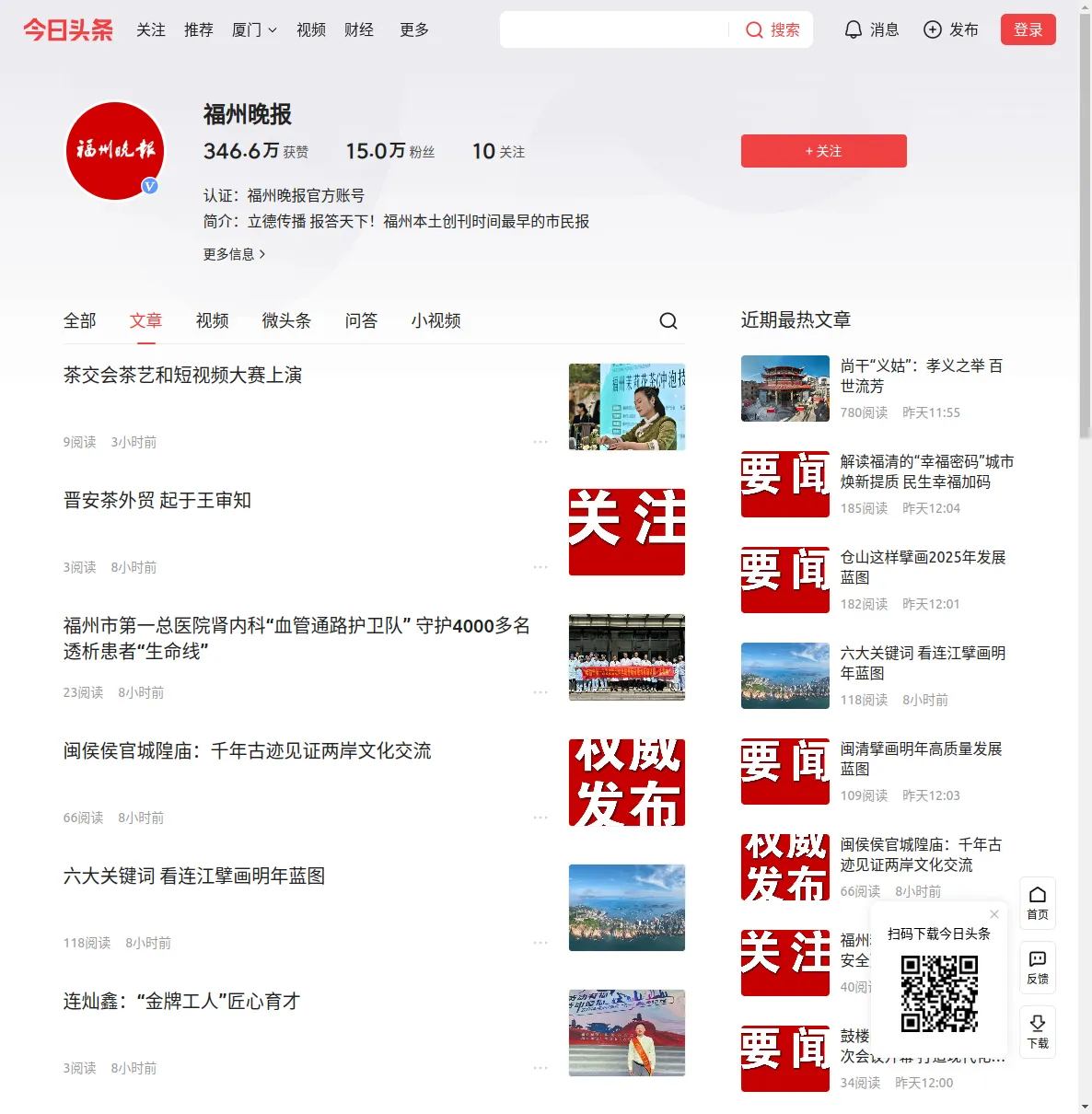Open more options for 茶交会茶艺和短视频大赛上演
This screenshot has width=1092, height=1114.
540,442
